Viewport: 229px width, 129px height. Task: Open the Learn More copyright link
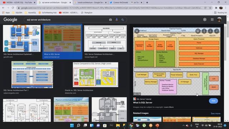tap(169, 107)
